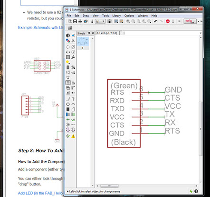The width and height of the screenshot is (210, 197).
Task: Open the Edit menu
Action: click(77, 16)
